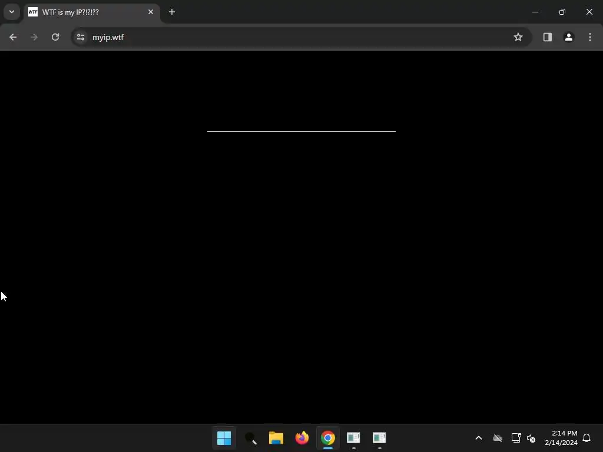Open second green window app in taskbar
This screenshot has width=603, height=452.
(x=379, y=438)
